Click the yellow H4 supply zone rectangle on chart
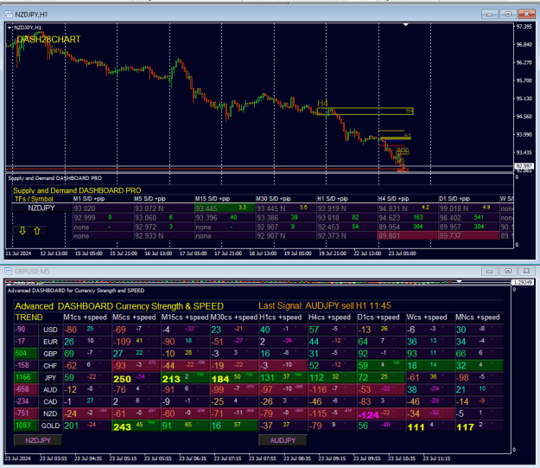 coord(365,111)
